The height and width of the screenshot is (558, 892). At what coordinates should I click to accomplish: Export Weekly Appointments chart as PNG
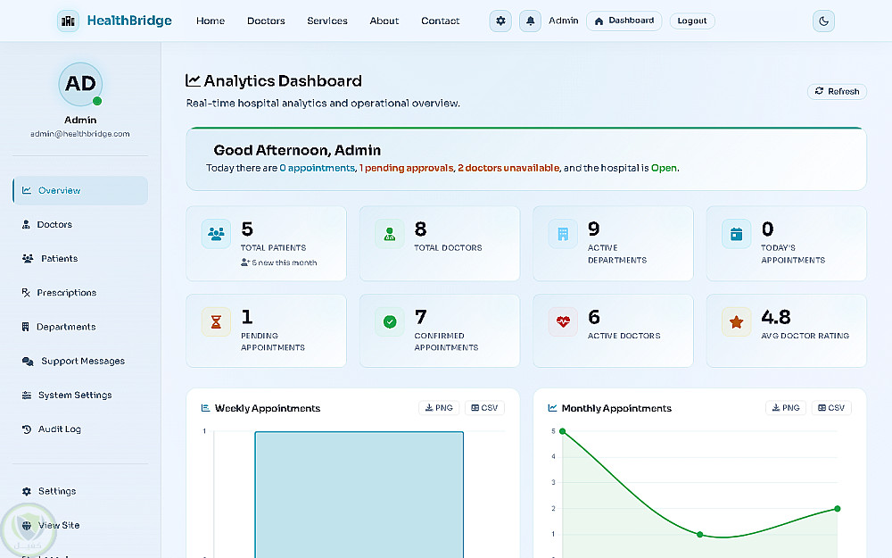tap(439, 408)
